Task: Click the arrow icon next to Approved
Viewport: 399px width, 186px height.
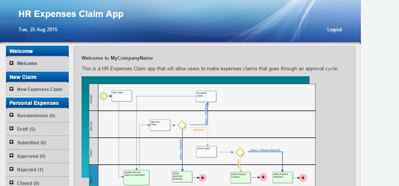Action: 11,156
